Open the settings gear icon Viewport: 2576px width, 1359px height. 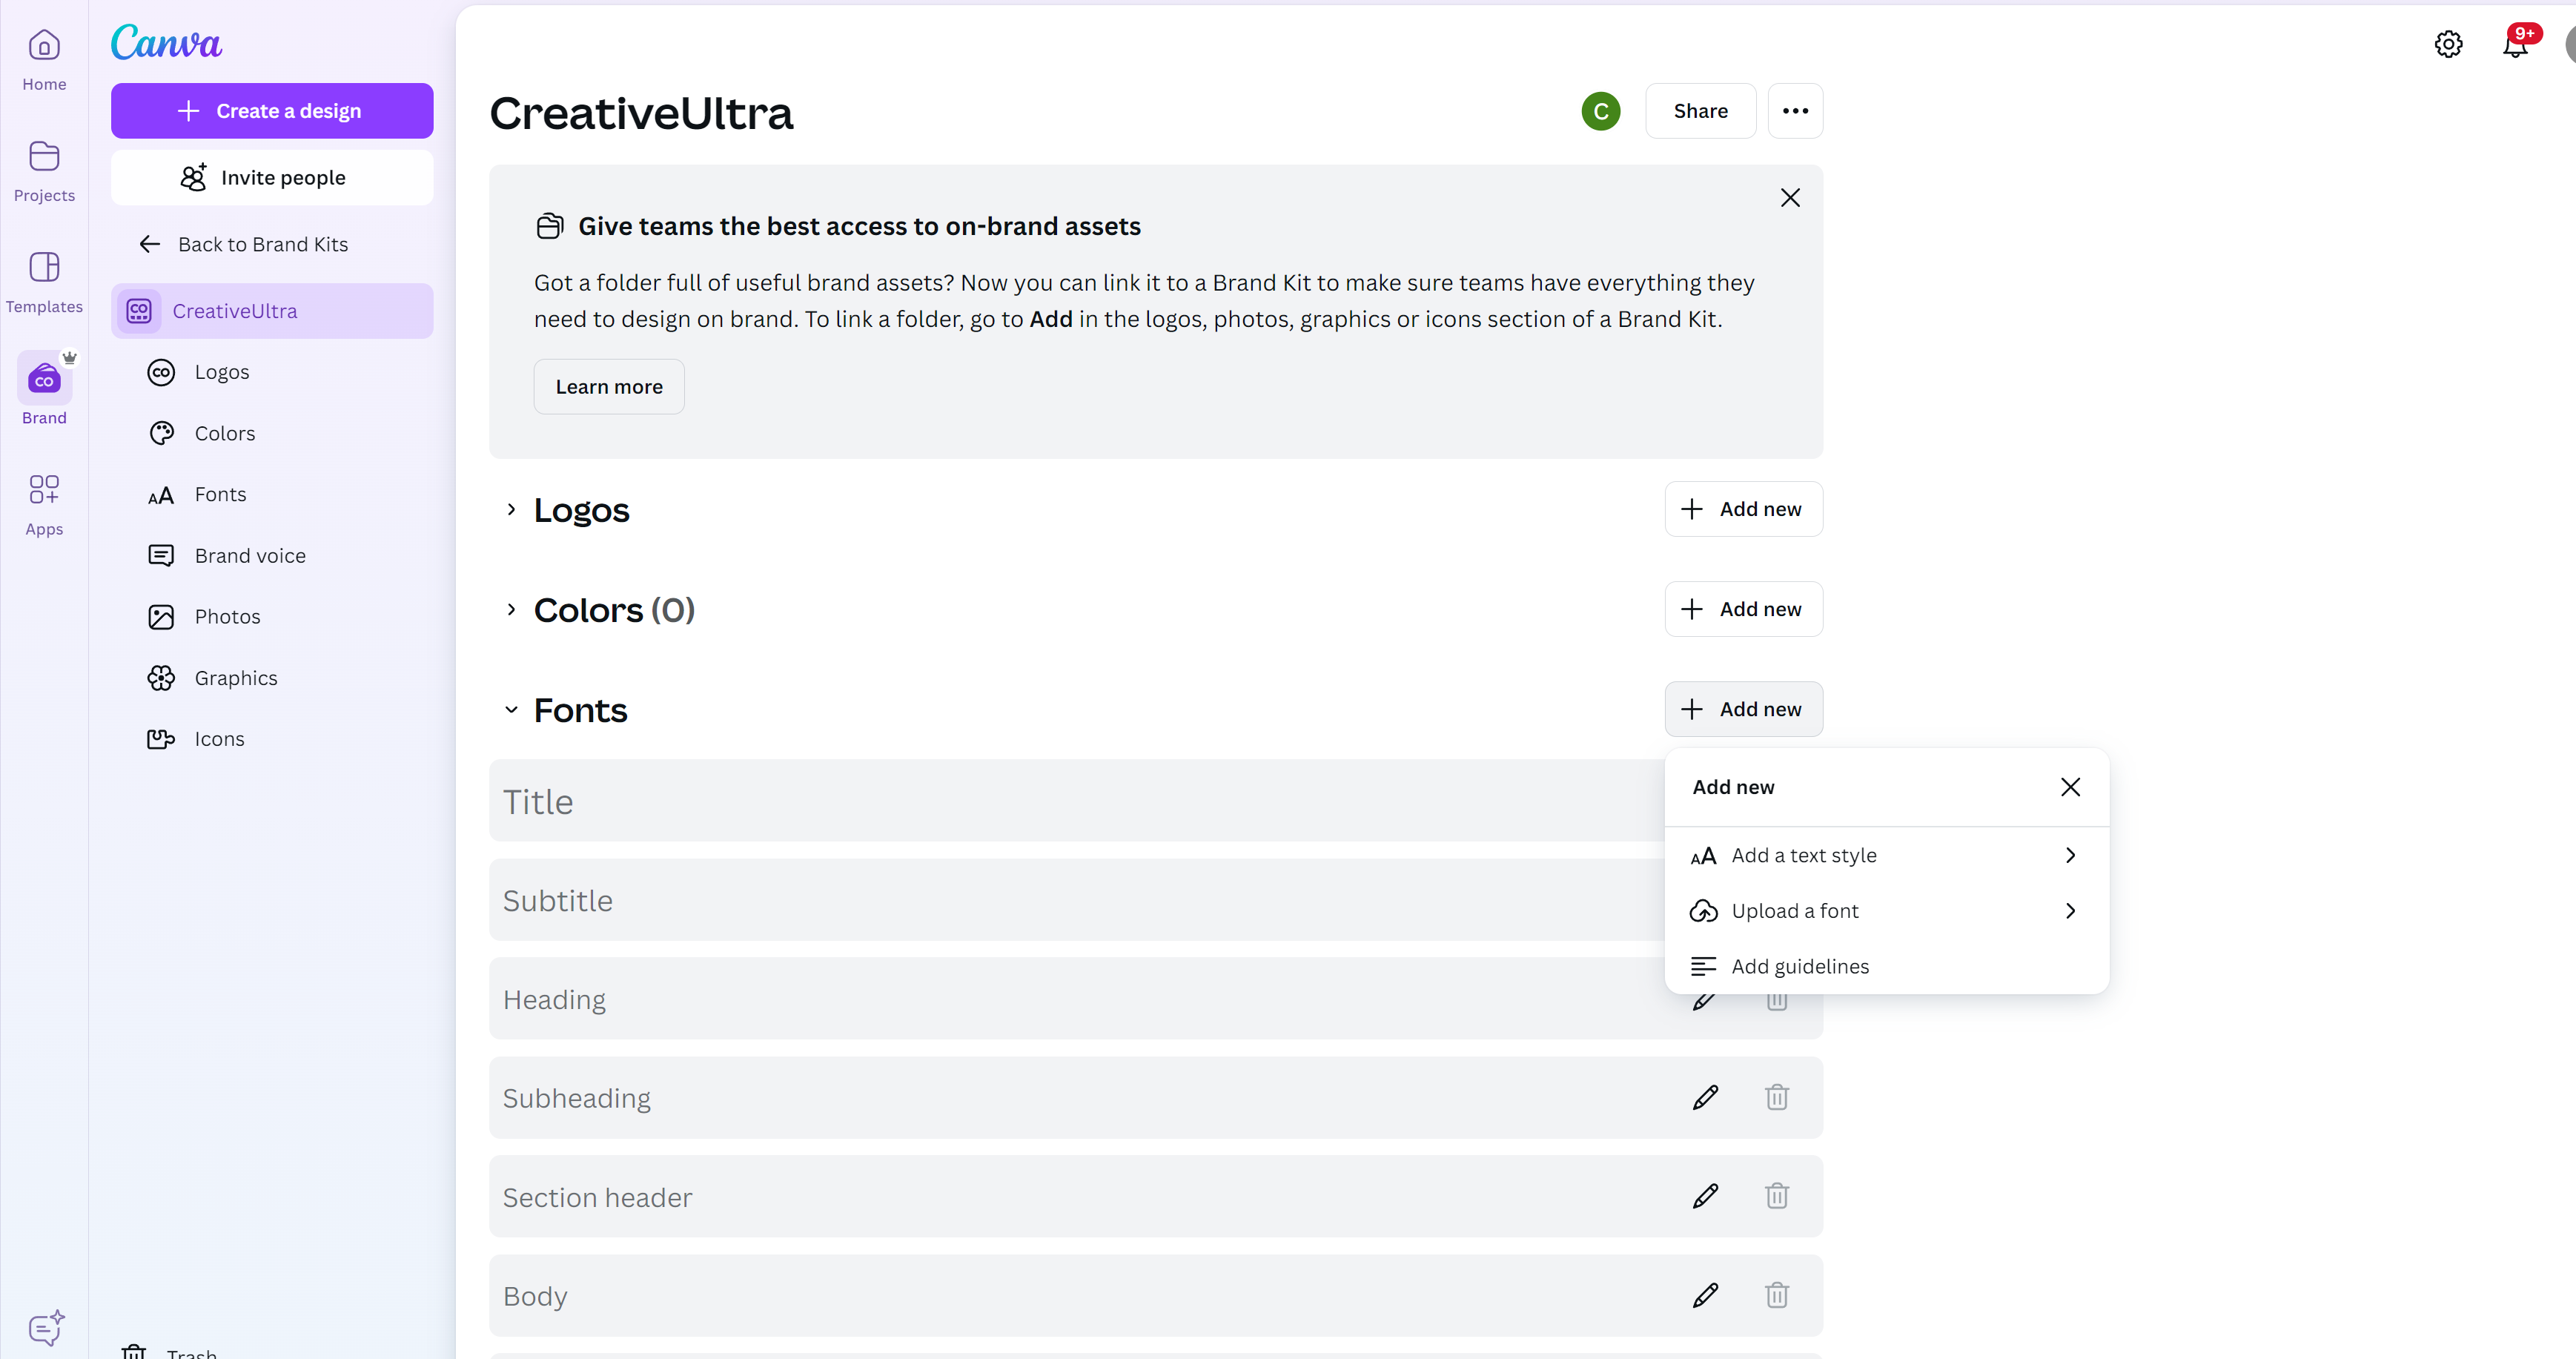coord(2448,44)
